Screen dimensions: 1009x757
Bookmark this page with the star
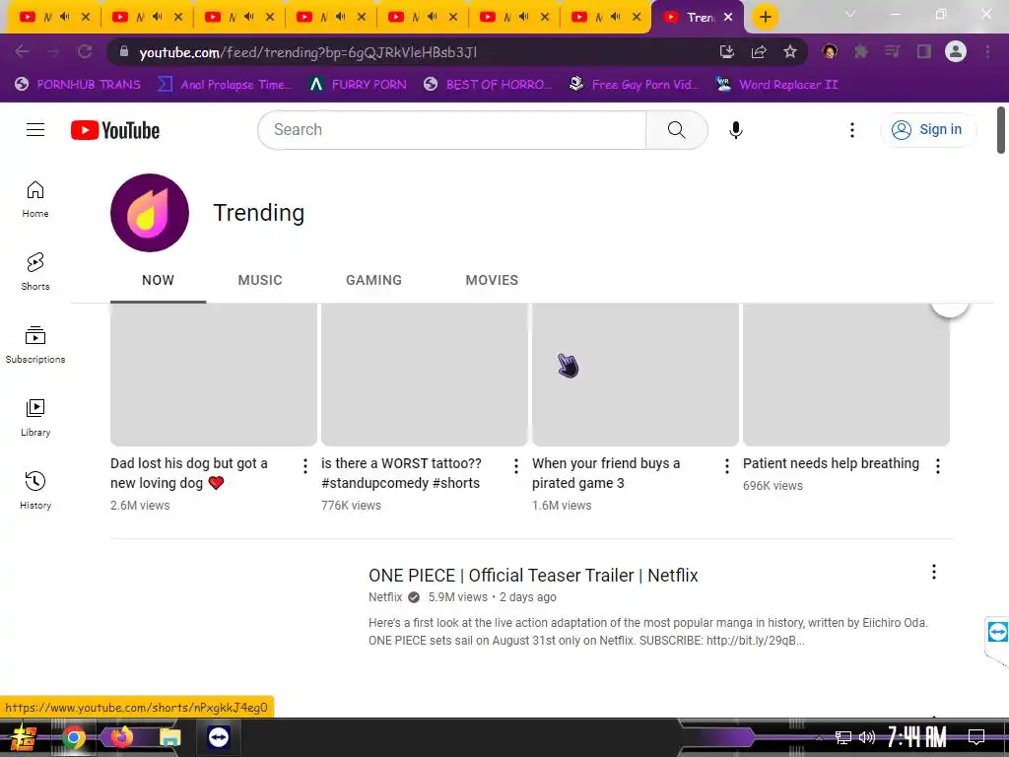(x=790, y=51)
